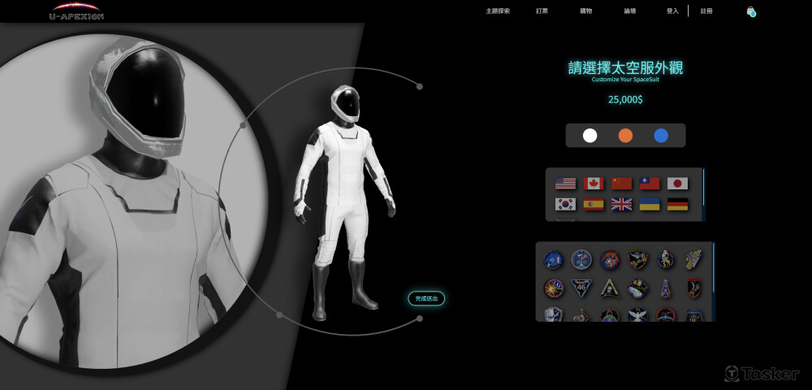Pick the Japan flag patch
812x390 pixels.
coord(677,184)
